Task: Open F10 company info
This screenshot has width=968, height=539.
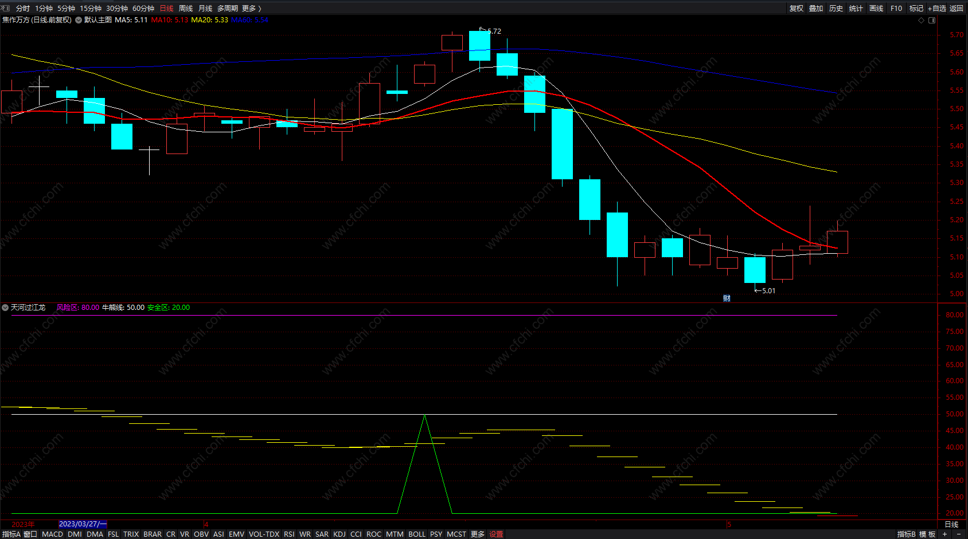Action: pos(896,8)
